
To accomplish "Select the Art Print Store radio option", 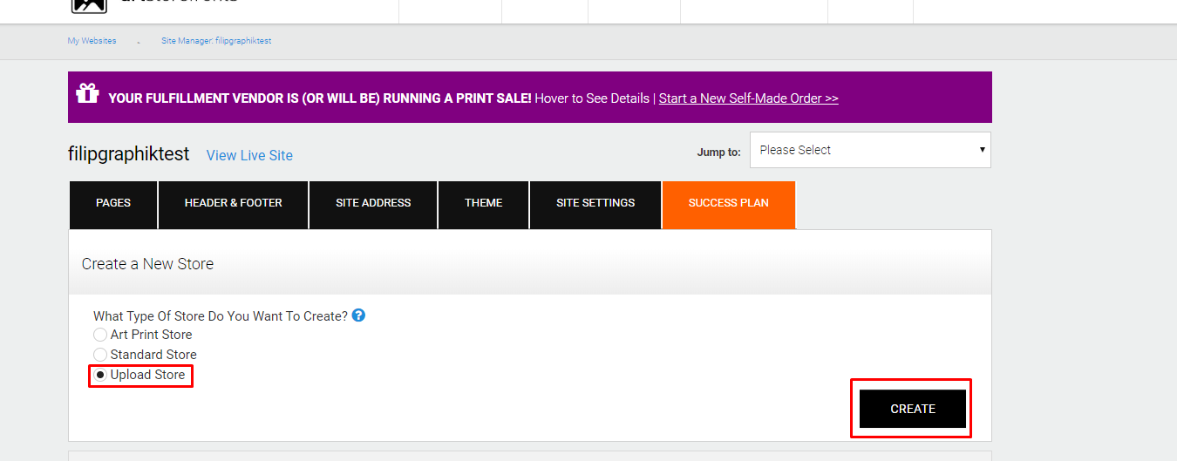I will point(100,335).
